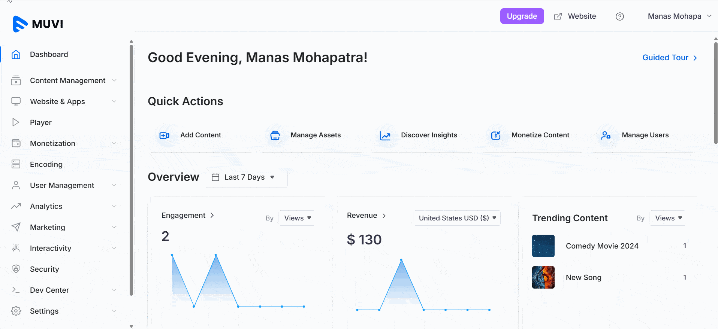
Task: Start the Guided Tour link
Action: tap(669, 58)
